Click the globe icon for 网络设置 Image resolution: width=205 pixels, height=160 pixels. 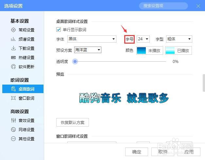coord(13,130)
